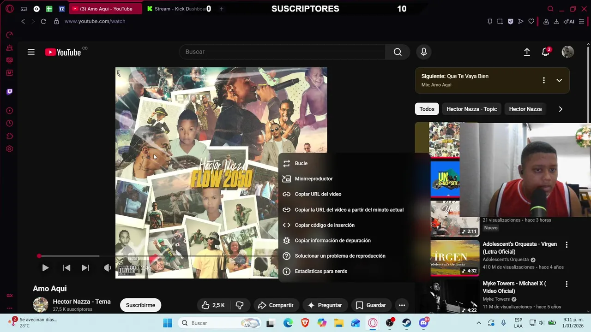Add page to bookmarks with heart icon
Screen dimensions: 591x332
tap(531, 21)
